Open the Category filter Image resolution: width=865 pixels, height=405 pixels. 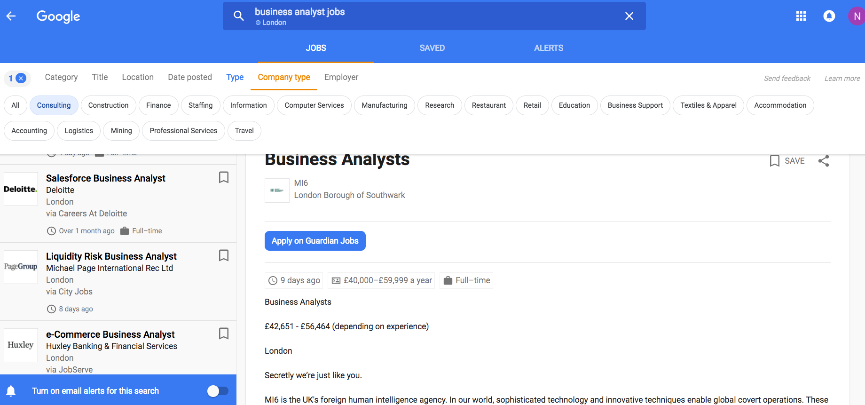click(x=61, y=77)
